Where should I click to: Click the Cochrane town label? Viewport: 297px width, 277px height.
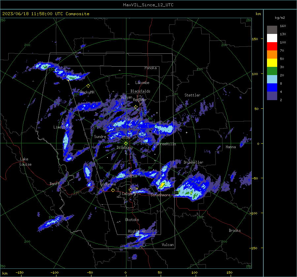[108, 184]
